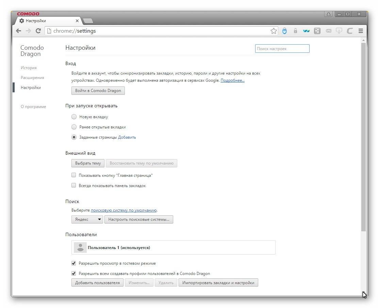The width and height of the screenshot is (379, 308).
Task: Click the scrollbar up arrow
Action: click(x=363, y=40)
